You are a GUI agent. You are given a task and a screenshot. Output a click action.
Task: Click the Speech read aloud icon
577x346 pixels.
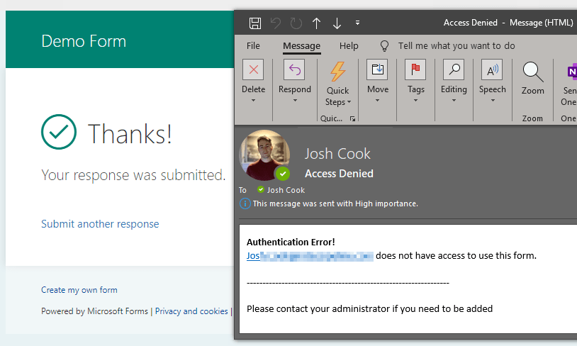point(492,69)
